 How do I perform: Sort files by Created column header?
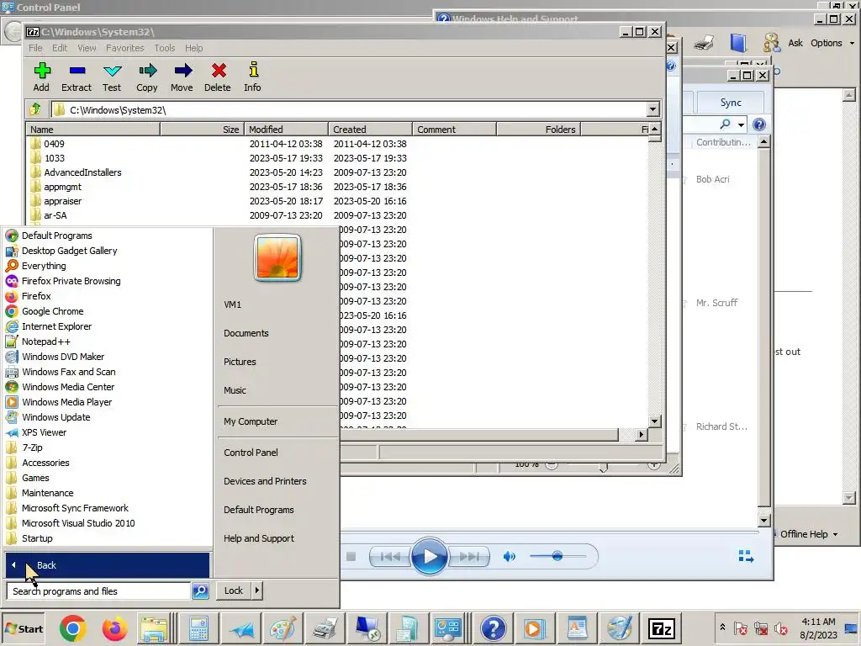point(370,129)
